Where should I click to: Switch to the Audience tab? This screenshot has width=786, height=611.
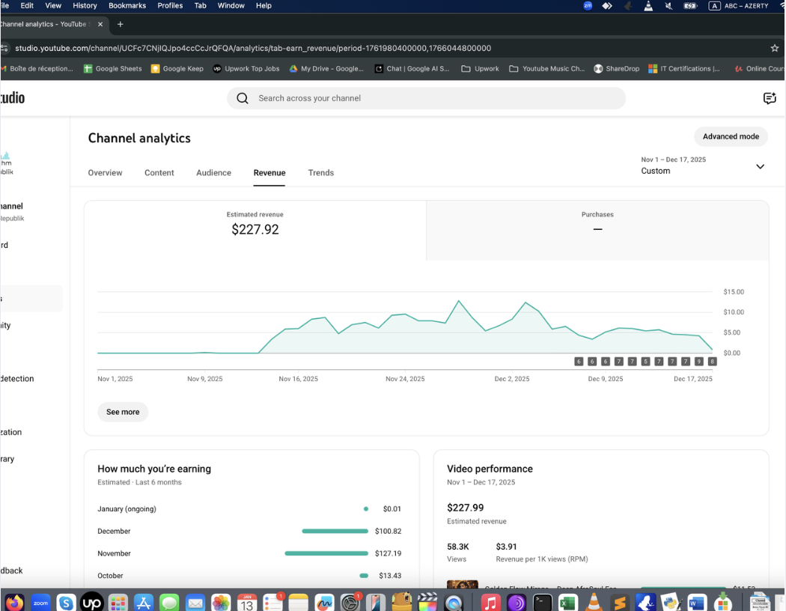pyautogui.click(x=213, y=173)
